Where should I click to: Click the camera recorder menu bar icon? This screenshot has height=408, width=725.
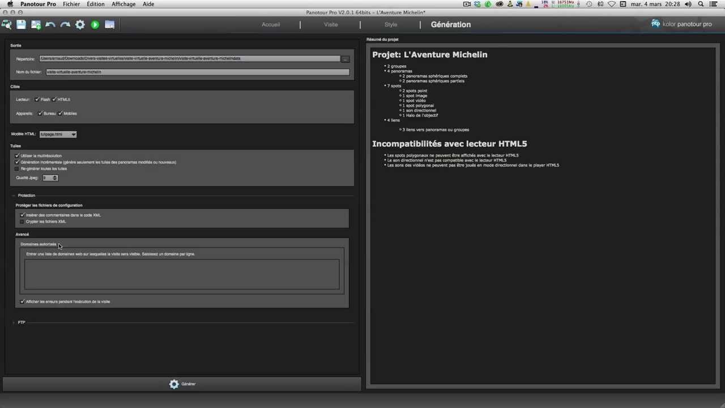coord(467,4)
